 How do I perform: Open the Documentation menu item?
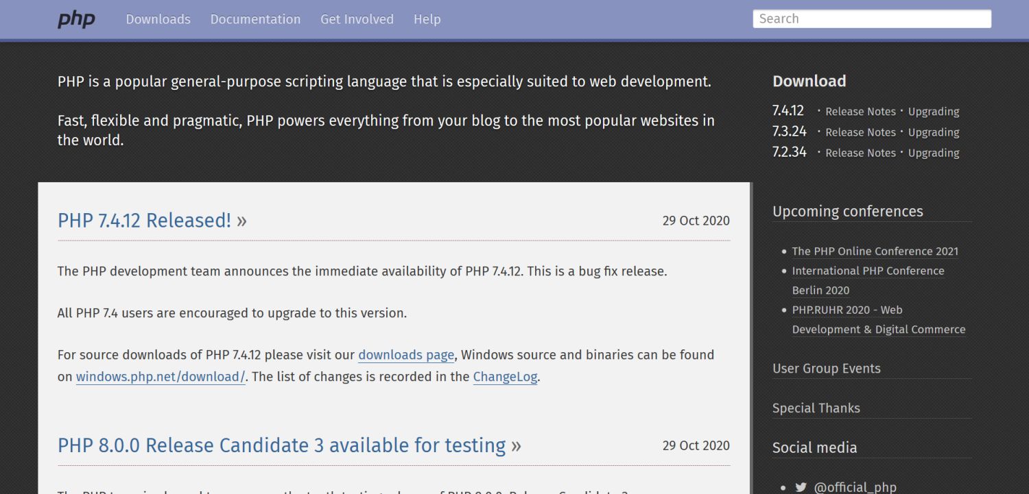coord(255,19)
